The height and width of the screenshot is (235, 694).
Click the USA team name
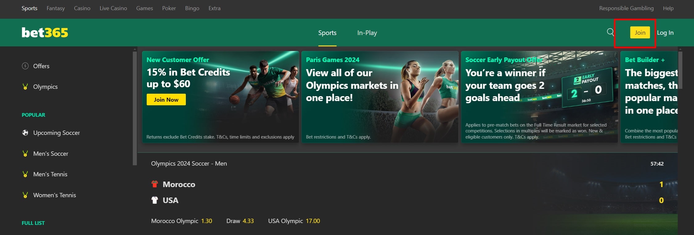coord(170,200)
